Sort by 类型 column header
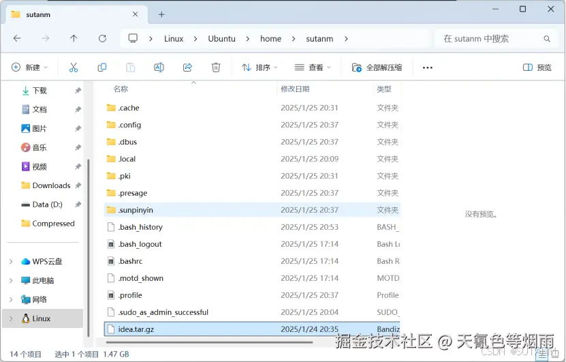This screenshot has width=566, height=362. [384, 89]
